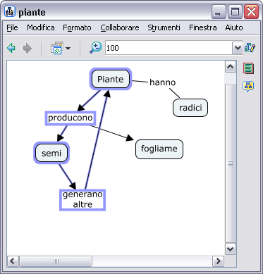This screenshot has width=263, height=274.
Task: Click the piante title bar app icon
Action: [10, 11]
